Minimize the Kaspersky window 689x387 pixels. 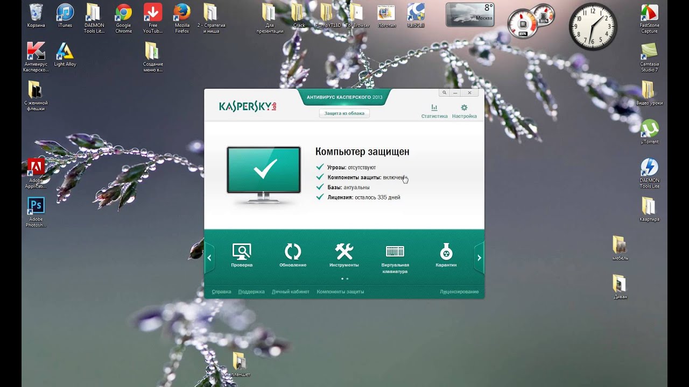pos(455,92)
